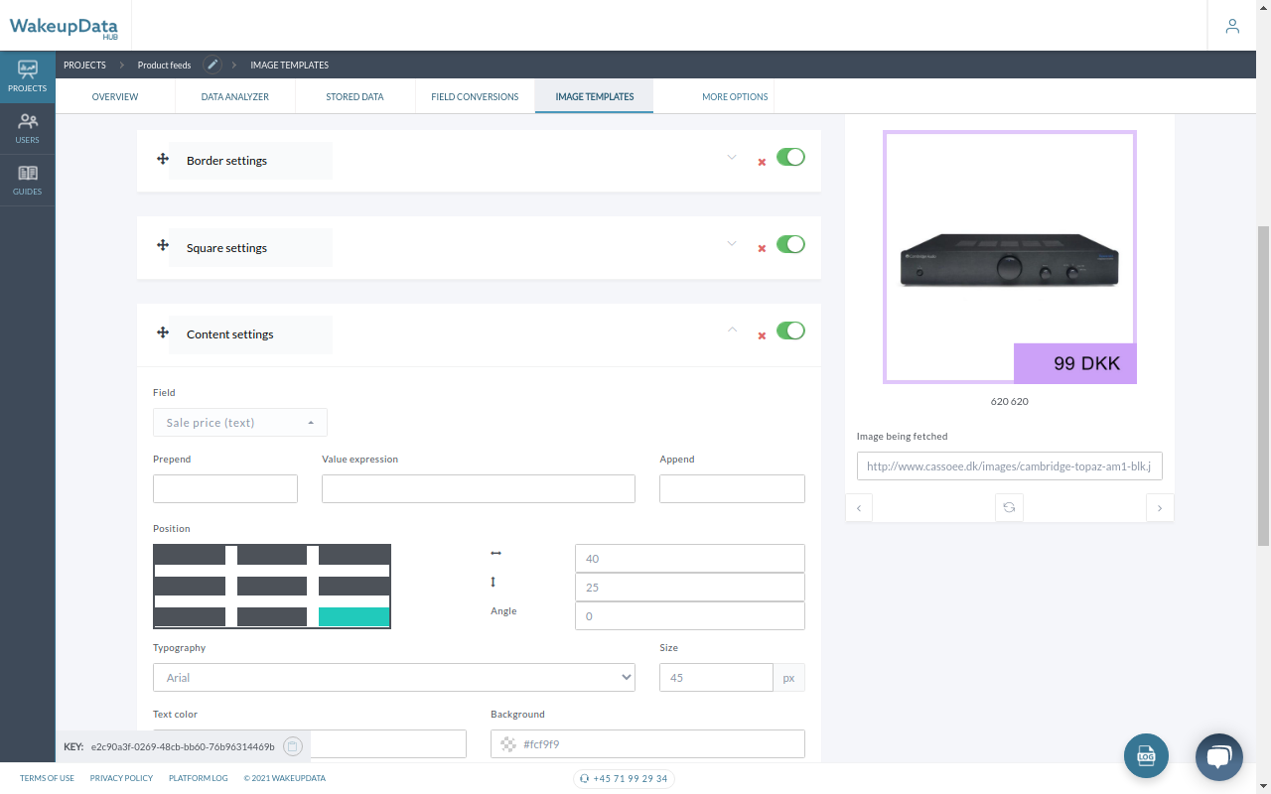This screenshot has height=794, width=1271.
Task: Edit the Product feeds name with the pencil icon
Action: [x=212, y=65]
